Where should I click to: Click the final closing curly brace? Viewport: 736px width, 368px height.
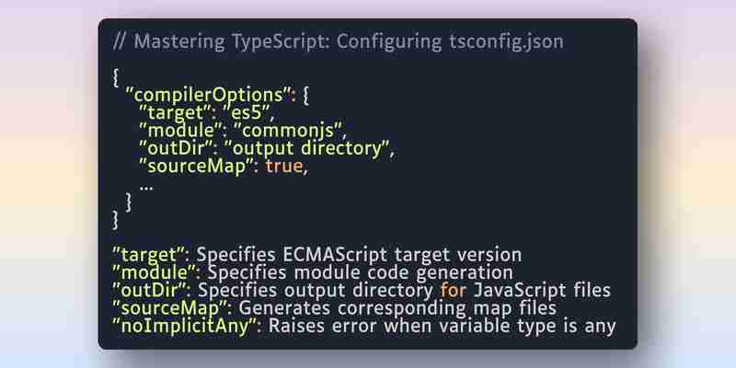point(116,220)
